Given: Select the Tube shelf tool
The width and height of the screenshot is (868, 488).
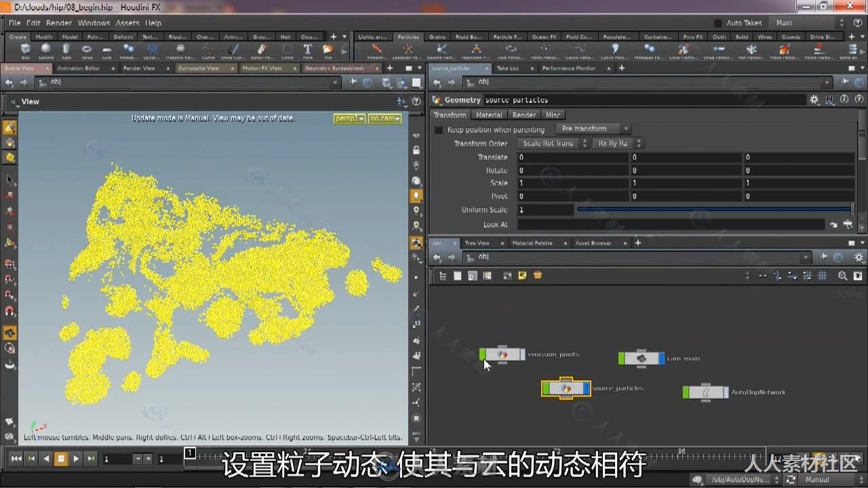Looking at the screenshot, I should point(66,51).
